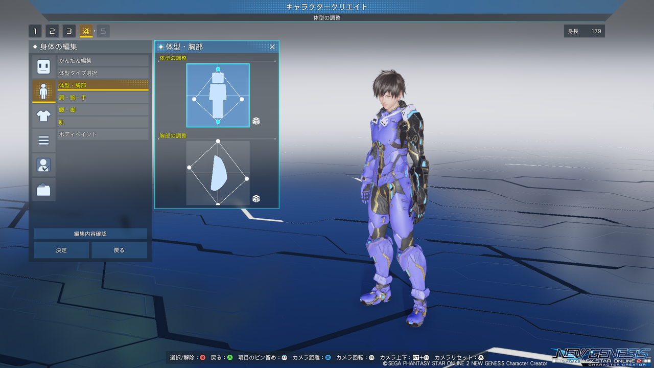
Task: Confirm with the 決定 button
Action: tap(61, 250)
